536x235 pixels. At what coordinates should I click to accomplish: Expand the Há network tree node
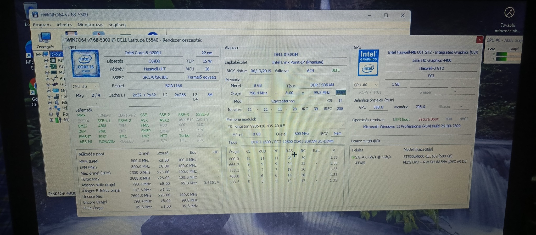coord(50,108)
